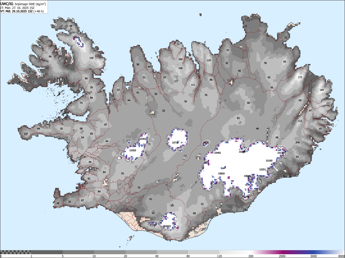Click the value 65 on the east coast
The width and height of the screenshot is (345, 258).
tap(320, 129)
